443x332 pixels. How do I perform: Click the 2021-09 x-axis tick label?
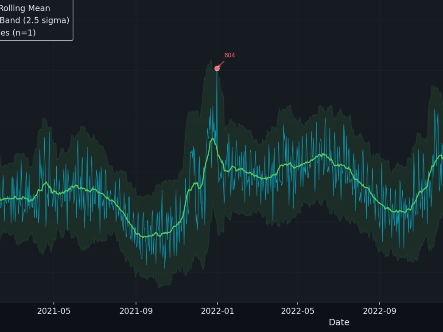click(x=136, y=311)
